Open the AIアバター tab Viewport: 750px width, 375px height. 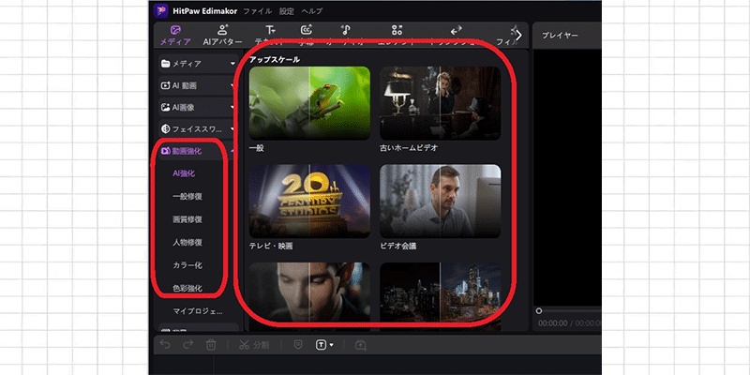pos(222,36)
